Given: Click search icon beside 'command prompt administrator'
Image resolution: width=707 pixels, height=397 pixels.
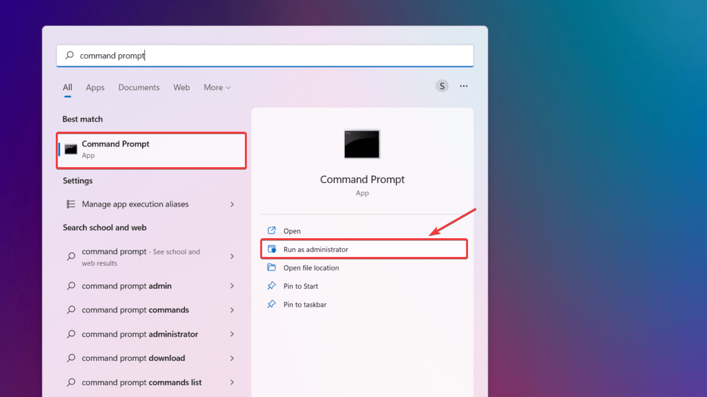Looking at the screenshot, I should 71,334.
